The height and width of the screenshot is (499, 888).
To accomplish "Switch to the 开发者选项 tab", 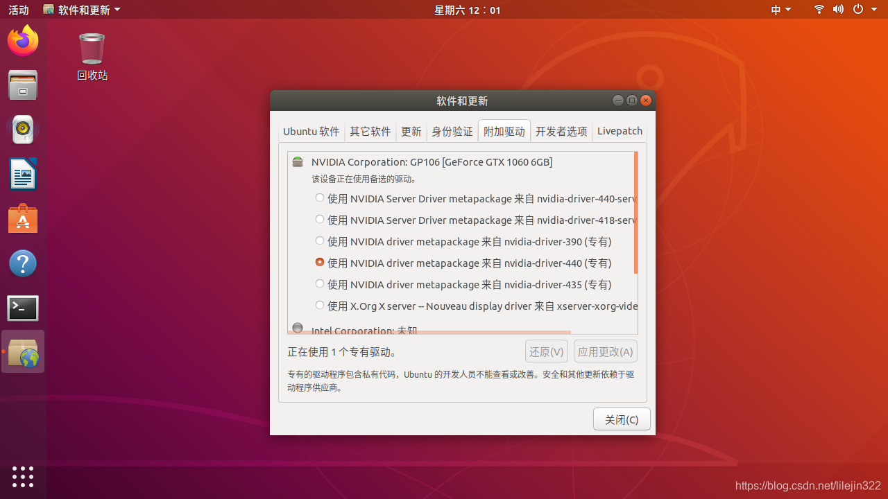I will click(x=562, y=131).
